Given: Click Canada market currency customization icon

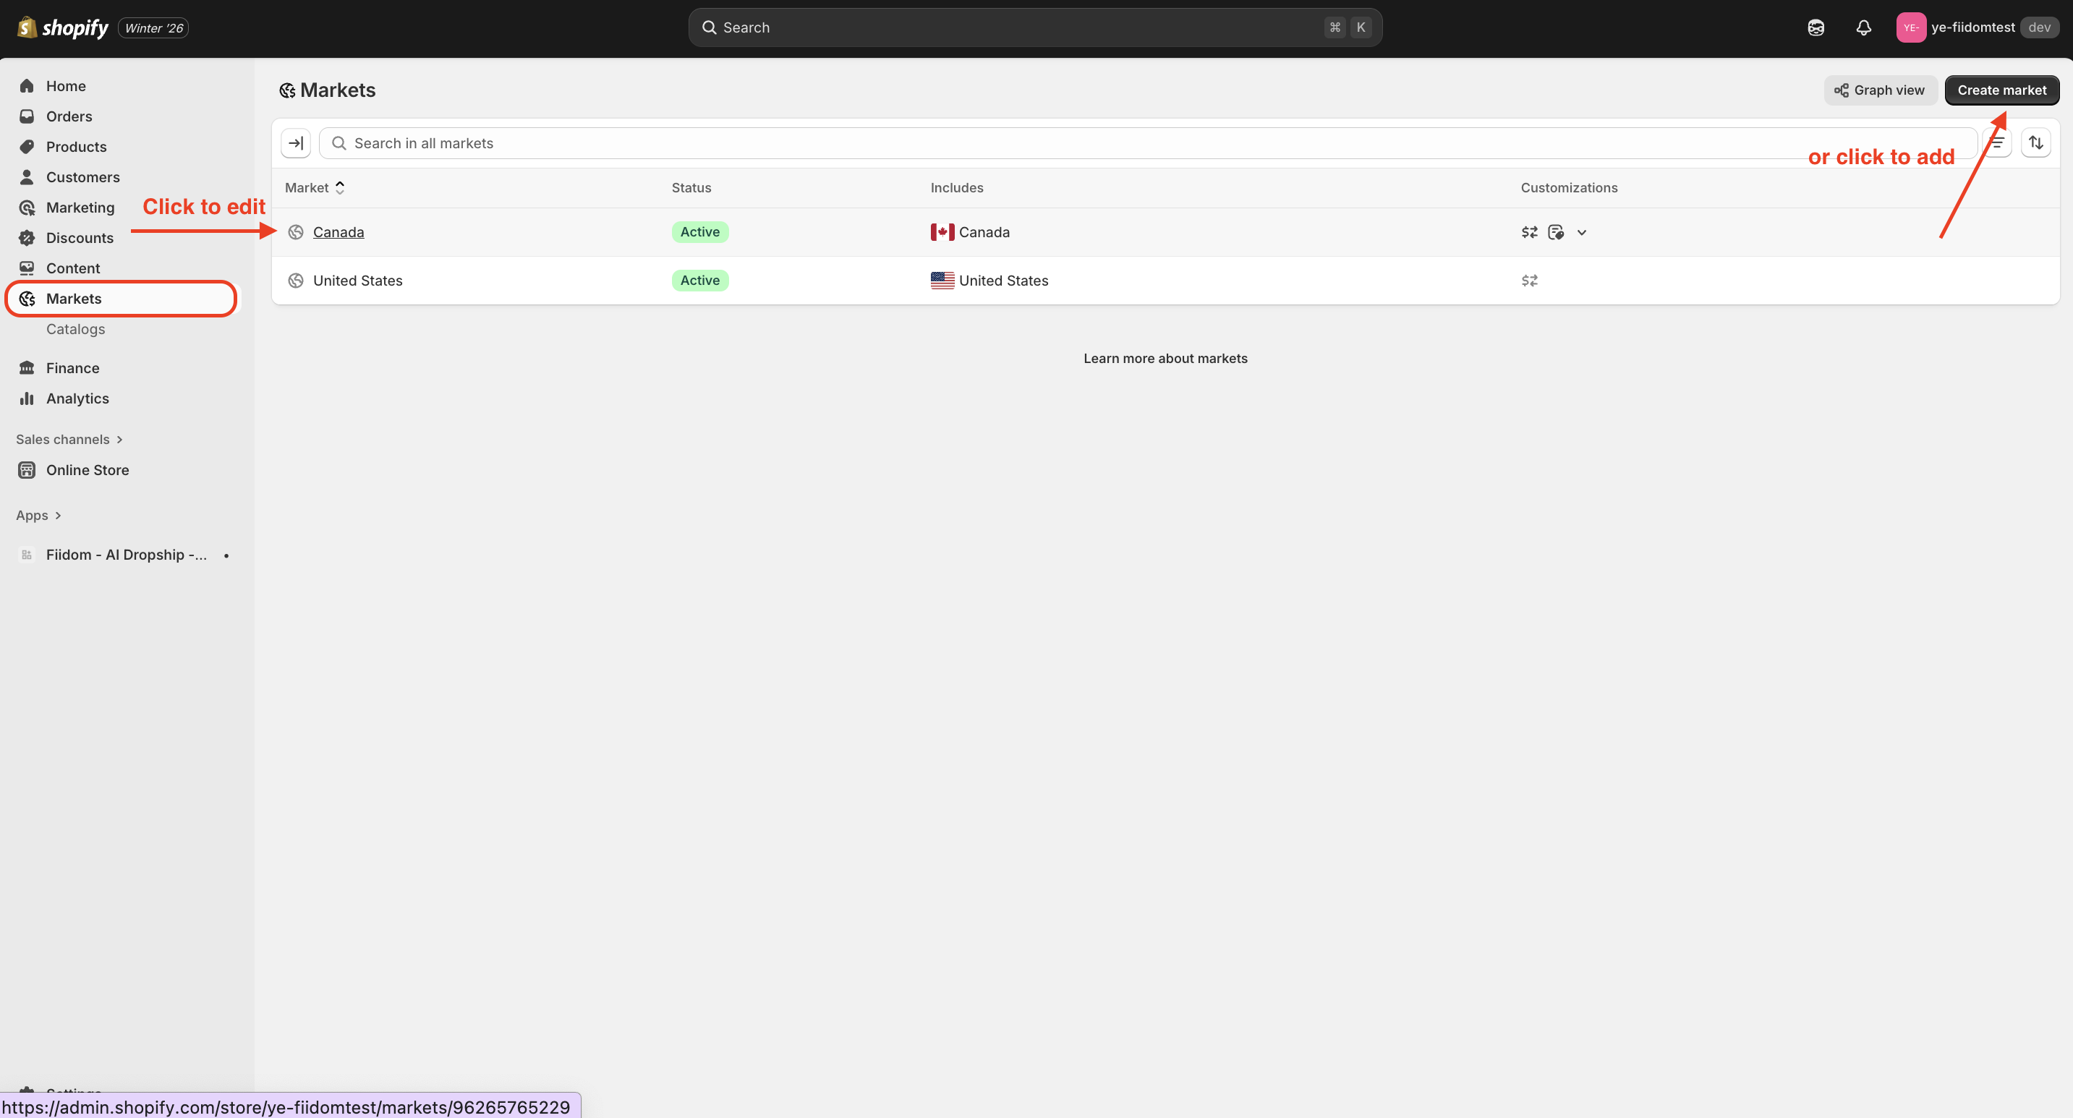Looking at the screenshot, I should [1529, 232].
